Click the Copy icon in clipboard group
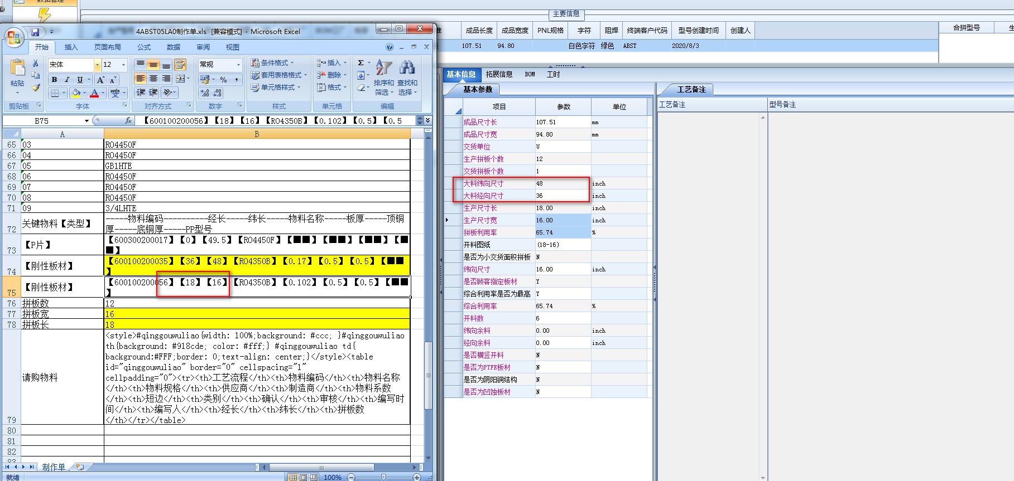 point(35,75)
